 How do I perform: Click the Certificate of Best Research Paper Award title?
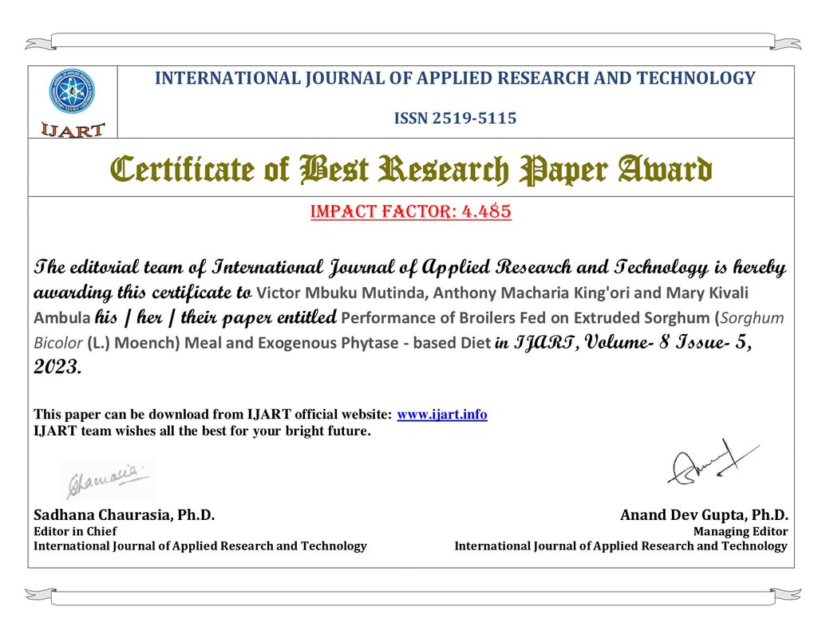point(411,170)
